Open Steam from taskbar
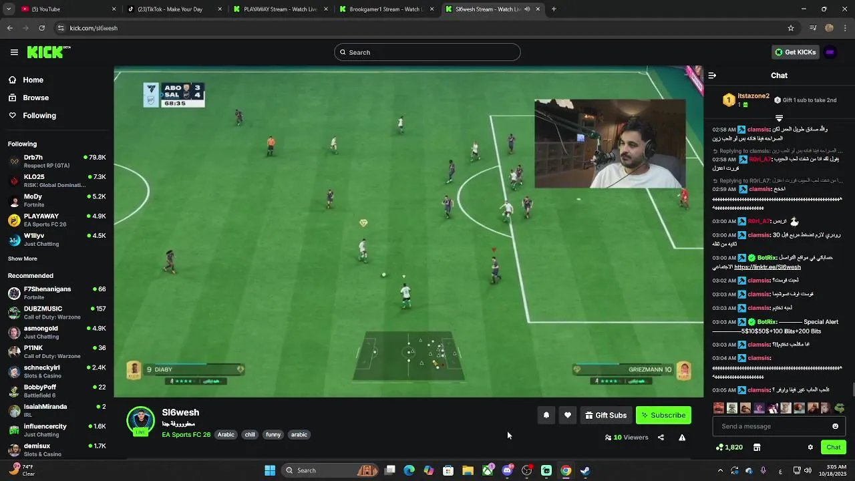This screenshot has height=481, width=855. point(585,470)
